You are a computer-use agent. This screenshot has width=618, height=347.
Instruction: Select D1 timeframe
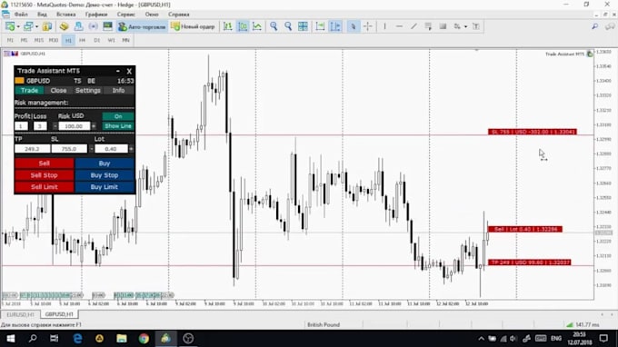(x=96, y=40)
